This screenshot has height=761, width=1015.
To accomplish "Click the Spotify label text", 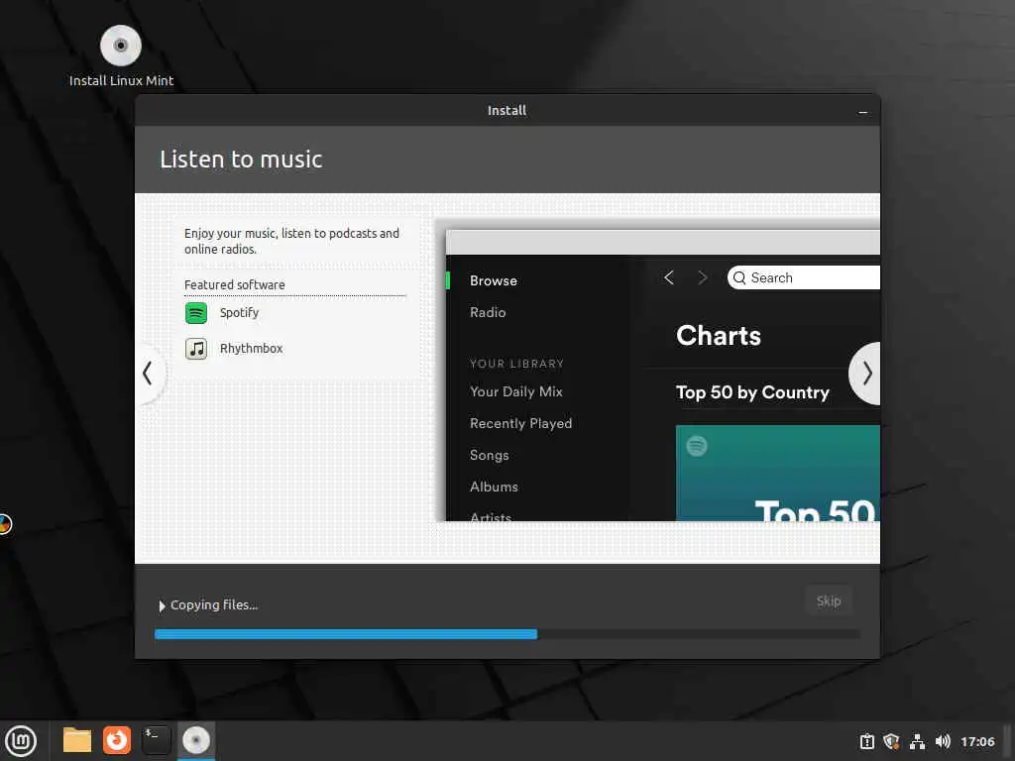I will click(239, 313).
